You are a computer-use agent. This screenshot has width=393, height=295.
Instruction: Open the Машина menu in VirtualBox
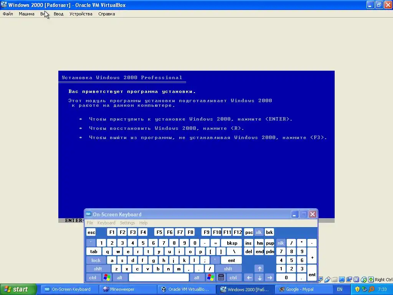click(26, 14)
